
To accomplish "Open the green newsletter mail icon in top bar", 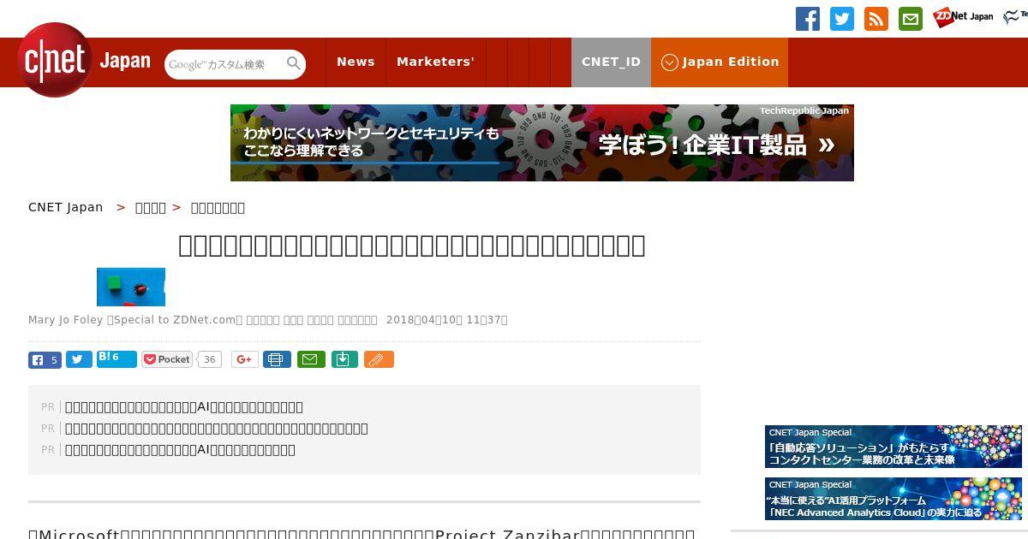I will [x=911, y=19].
